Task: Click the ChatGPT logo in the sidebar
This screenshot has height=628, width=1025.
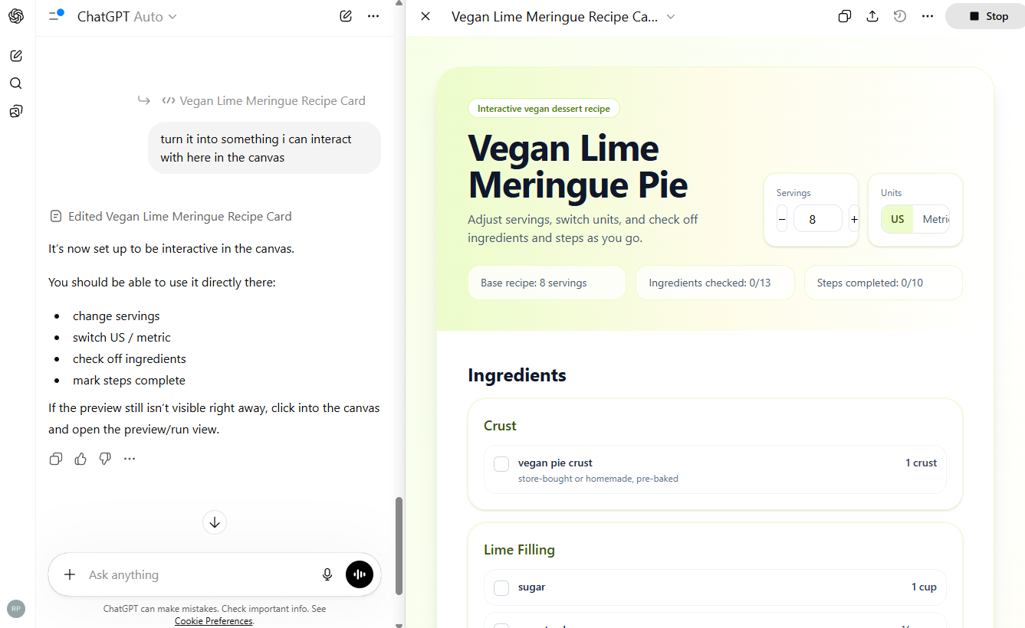Action: click(15, 15)
